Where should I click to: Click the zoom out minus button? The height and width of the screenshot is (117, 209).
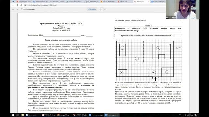(17, 9)
